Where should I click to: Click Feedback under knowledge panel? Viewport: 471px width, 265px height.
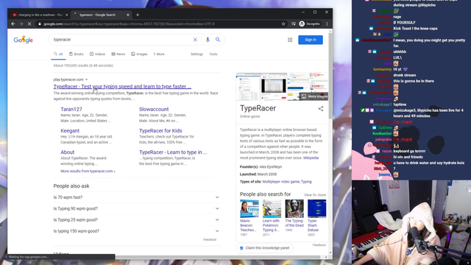tap(319, 245)
